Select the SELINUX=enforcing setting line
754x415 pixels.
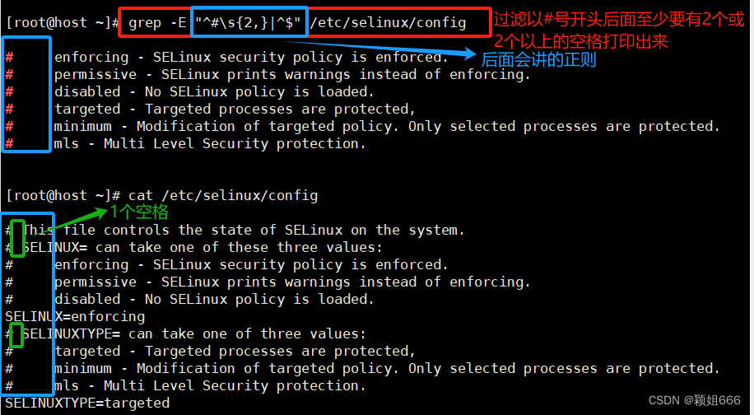point(75,317)
